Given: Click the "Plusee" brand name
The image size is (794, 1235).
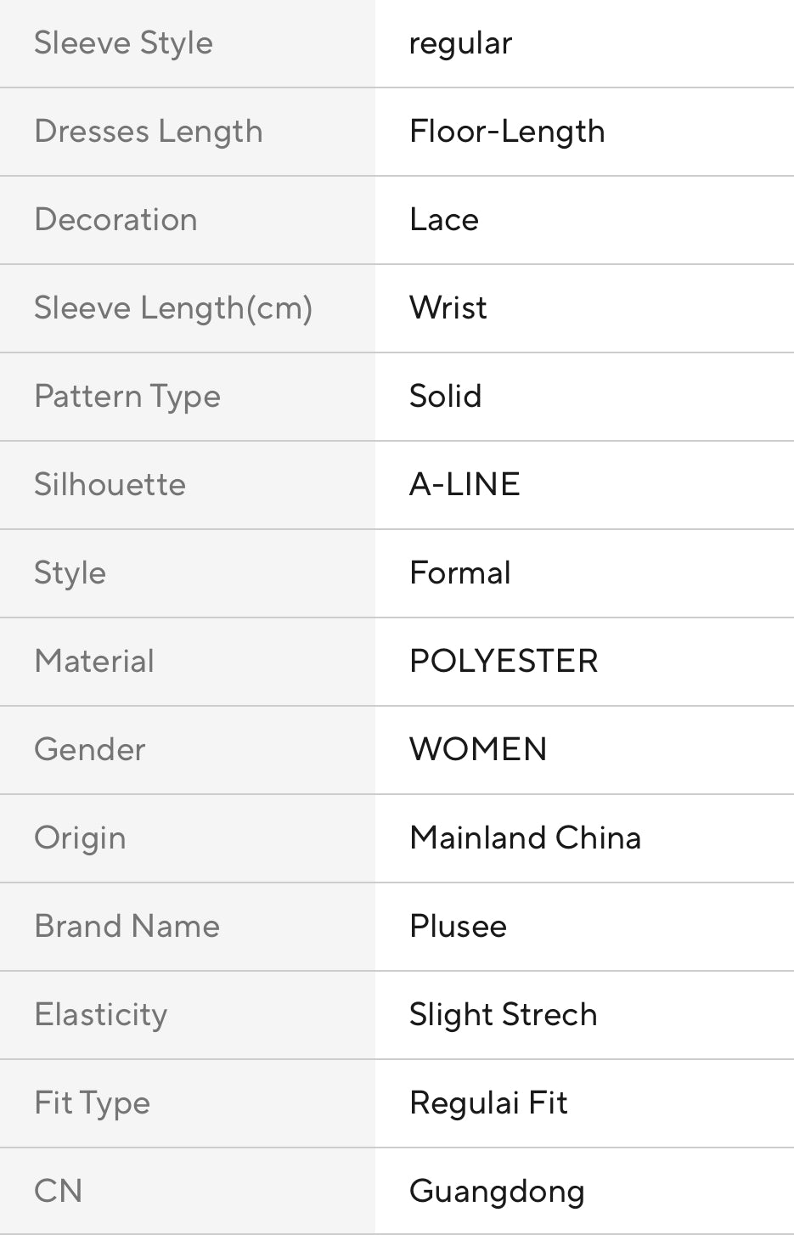Looking at the screenshot, I should click(458, 927).
